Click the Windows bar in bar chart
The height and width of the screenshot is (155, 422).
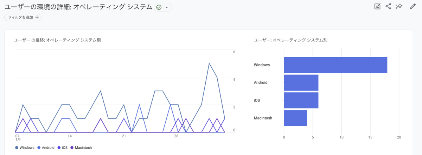coord(335,65)
